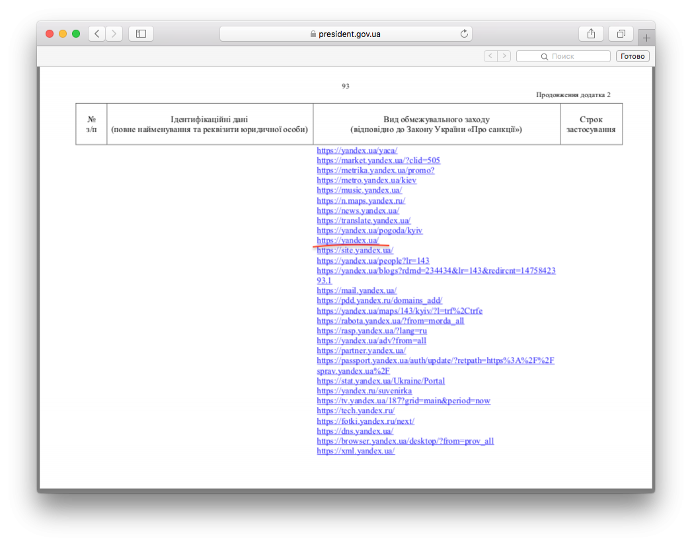Open the https://yandex.ua/ underlined link
The height and width of the screenshot is (546, 692).
[x=348, y=240]
